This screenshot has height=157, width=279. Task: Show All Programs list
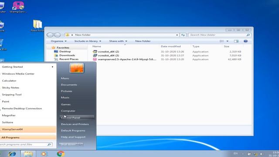28,137
